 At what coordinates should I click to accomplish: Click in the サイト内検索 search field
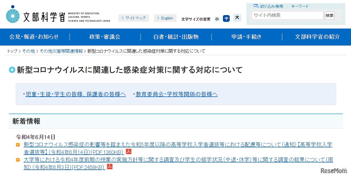[x=287, y=15]
